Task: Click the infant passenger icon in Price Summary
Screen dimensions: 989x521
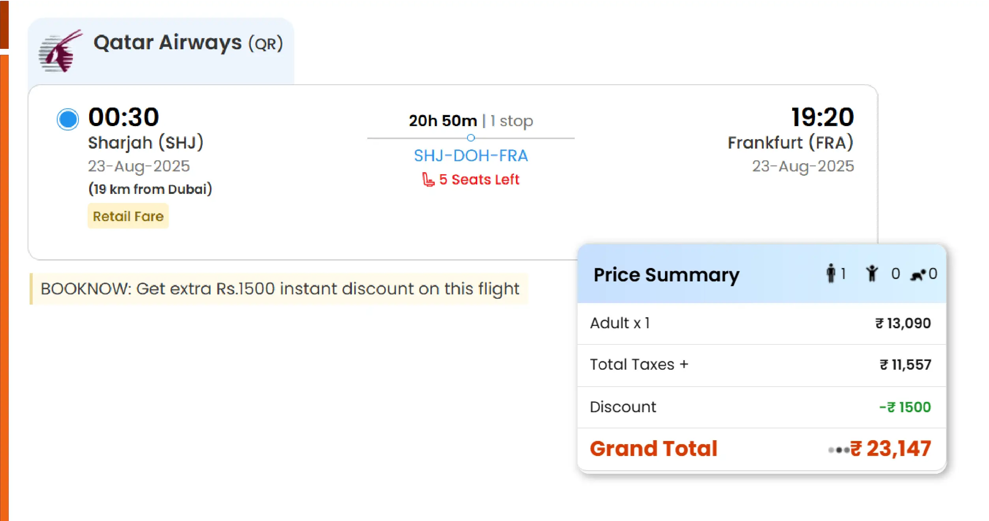Action: pos(918,275)
